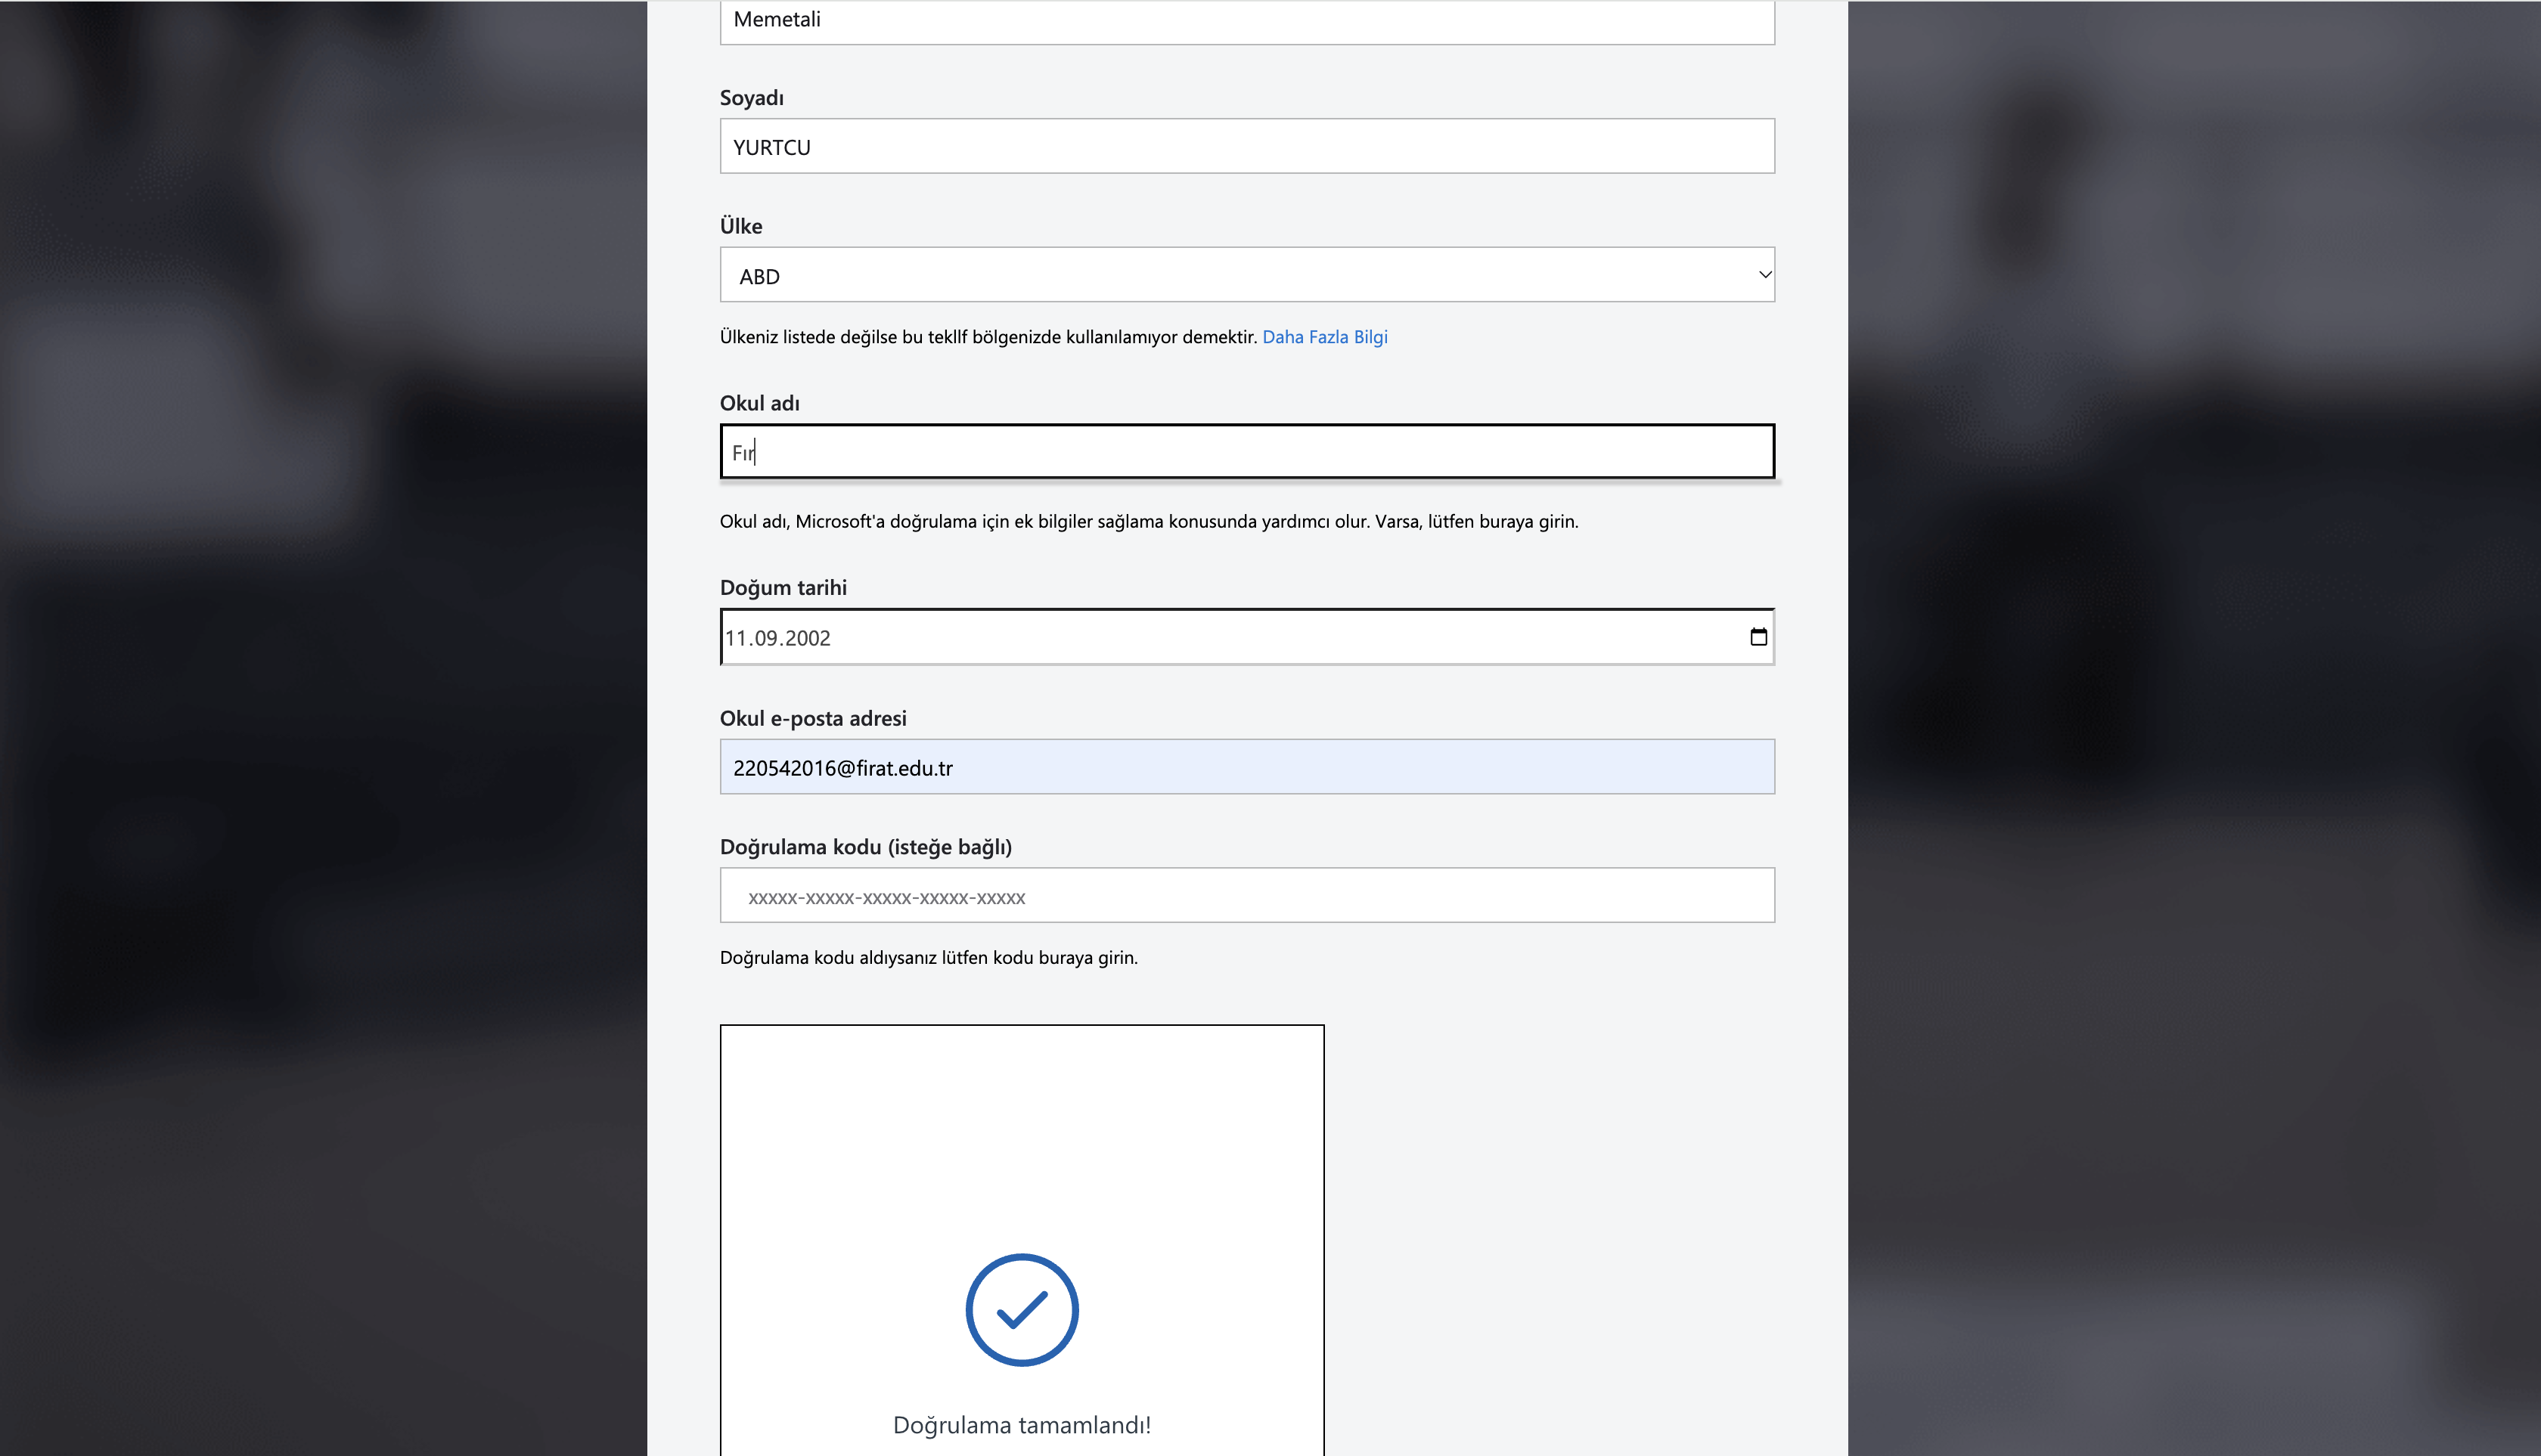Click the 'Okul adı' label
The height and width of the screenshot is (1456, 2541).
coord(759,403)
